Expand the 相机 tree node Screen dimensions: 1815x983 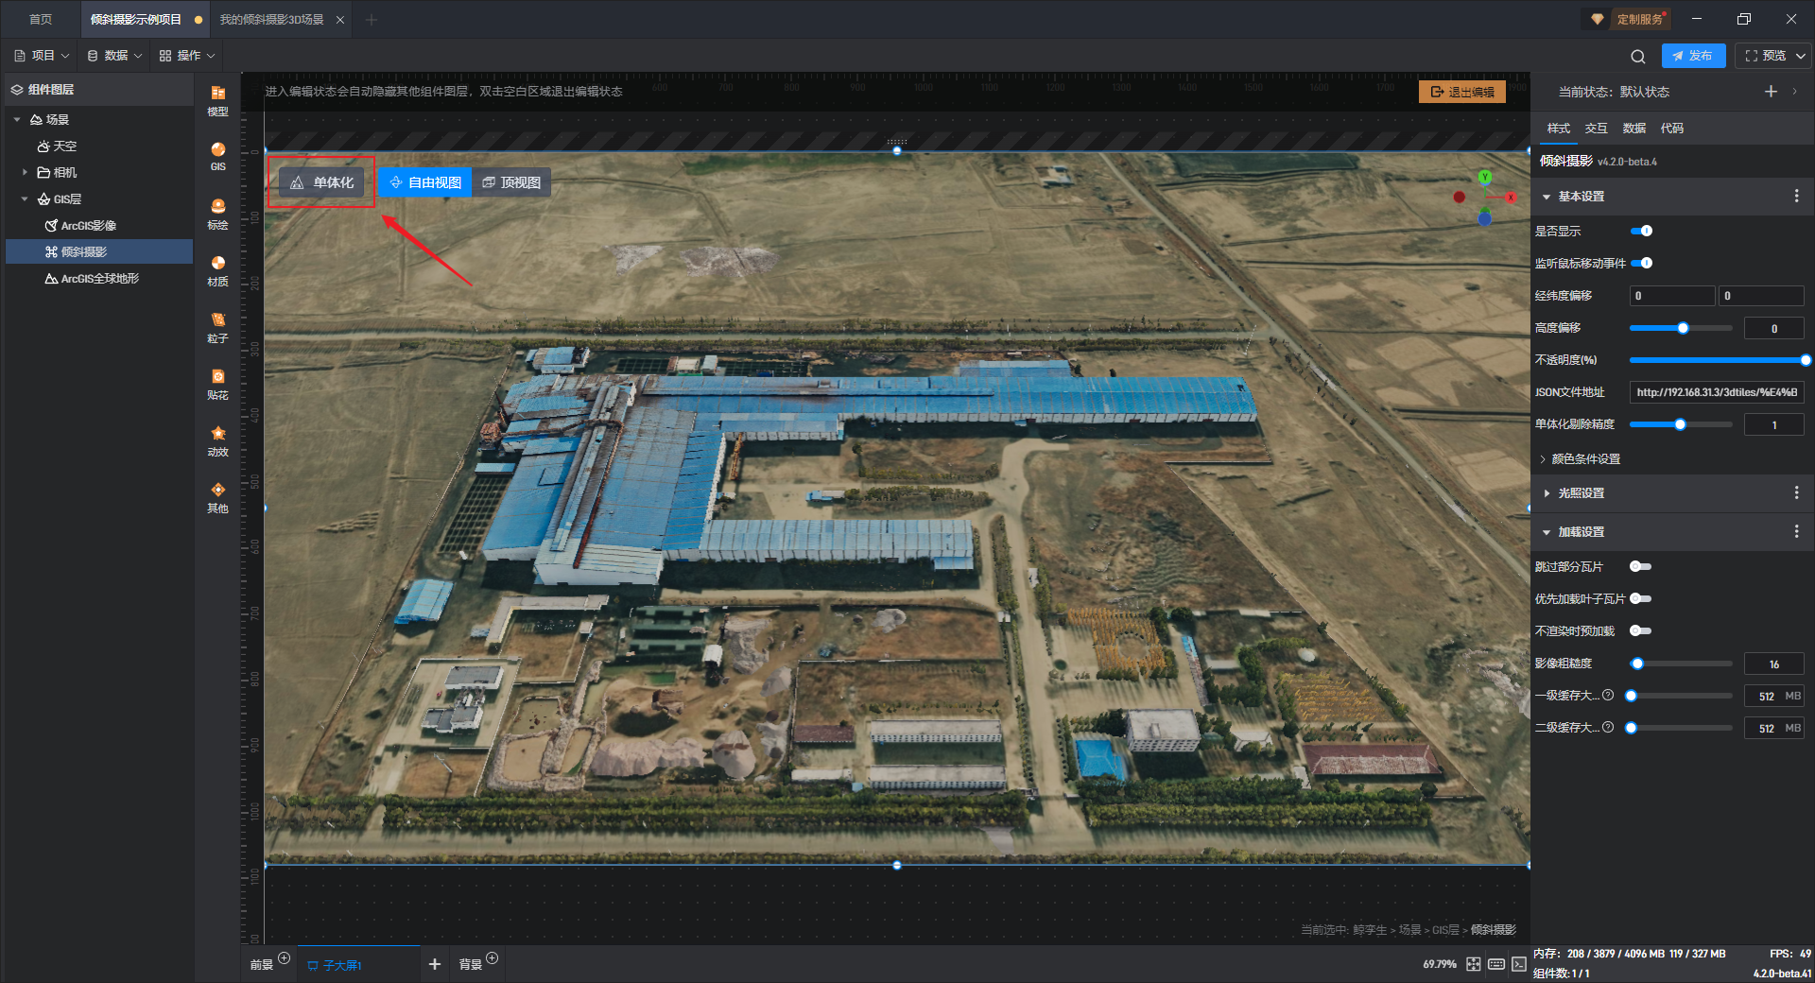pos(25,172)
